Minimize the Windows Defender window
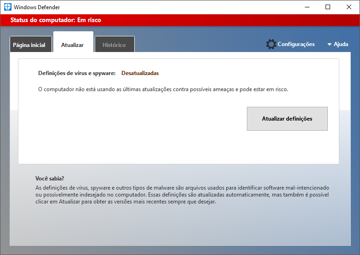The height and width of the screenshot is (255, 360). pos(307,7)
